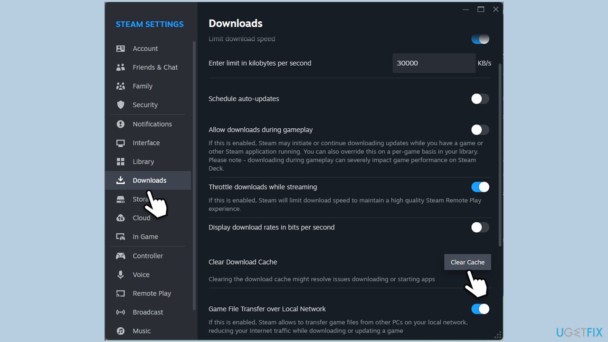
Task: Click the Security shield icon
Action: (x=121, y=105)
